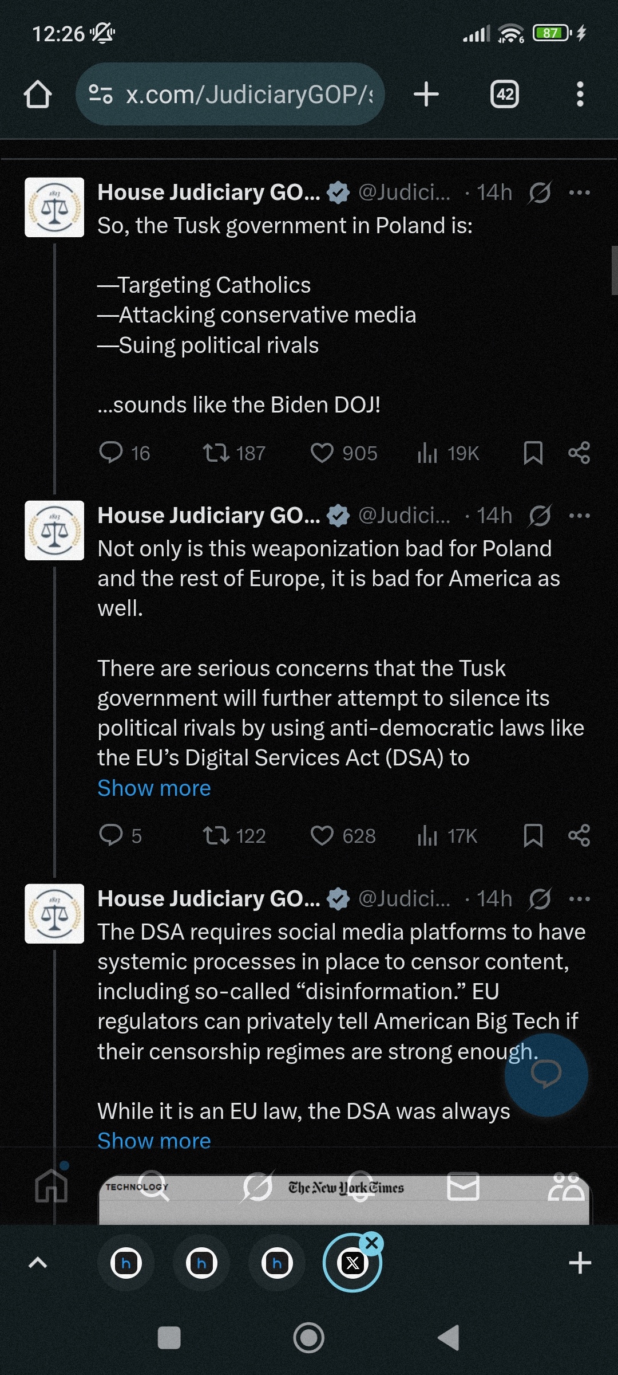The height and width of the screenshot is (1375, 618).
Task: Open House Judiciary GOP profile avatar
Action: [x=54, y=207]
